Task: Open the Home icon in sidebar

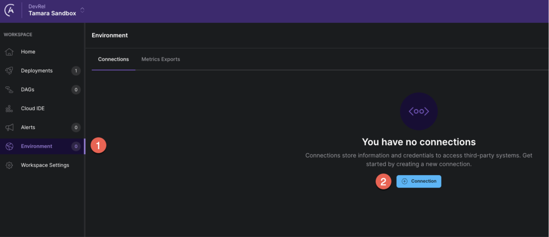Action: 9,52
